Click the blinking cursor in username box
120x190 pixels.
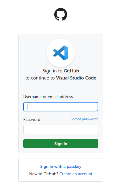27,107
